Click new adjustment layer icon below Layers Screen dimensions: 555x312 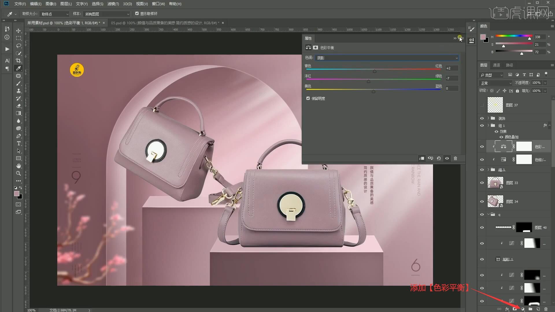pos(523,309)
